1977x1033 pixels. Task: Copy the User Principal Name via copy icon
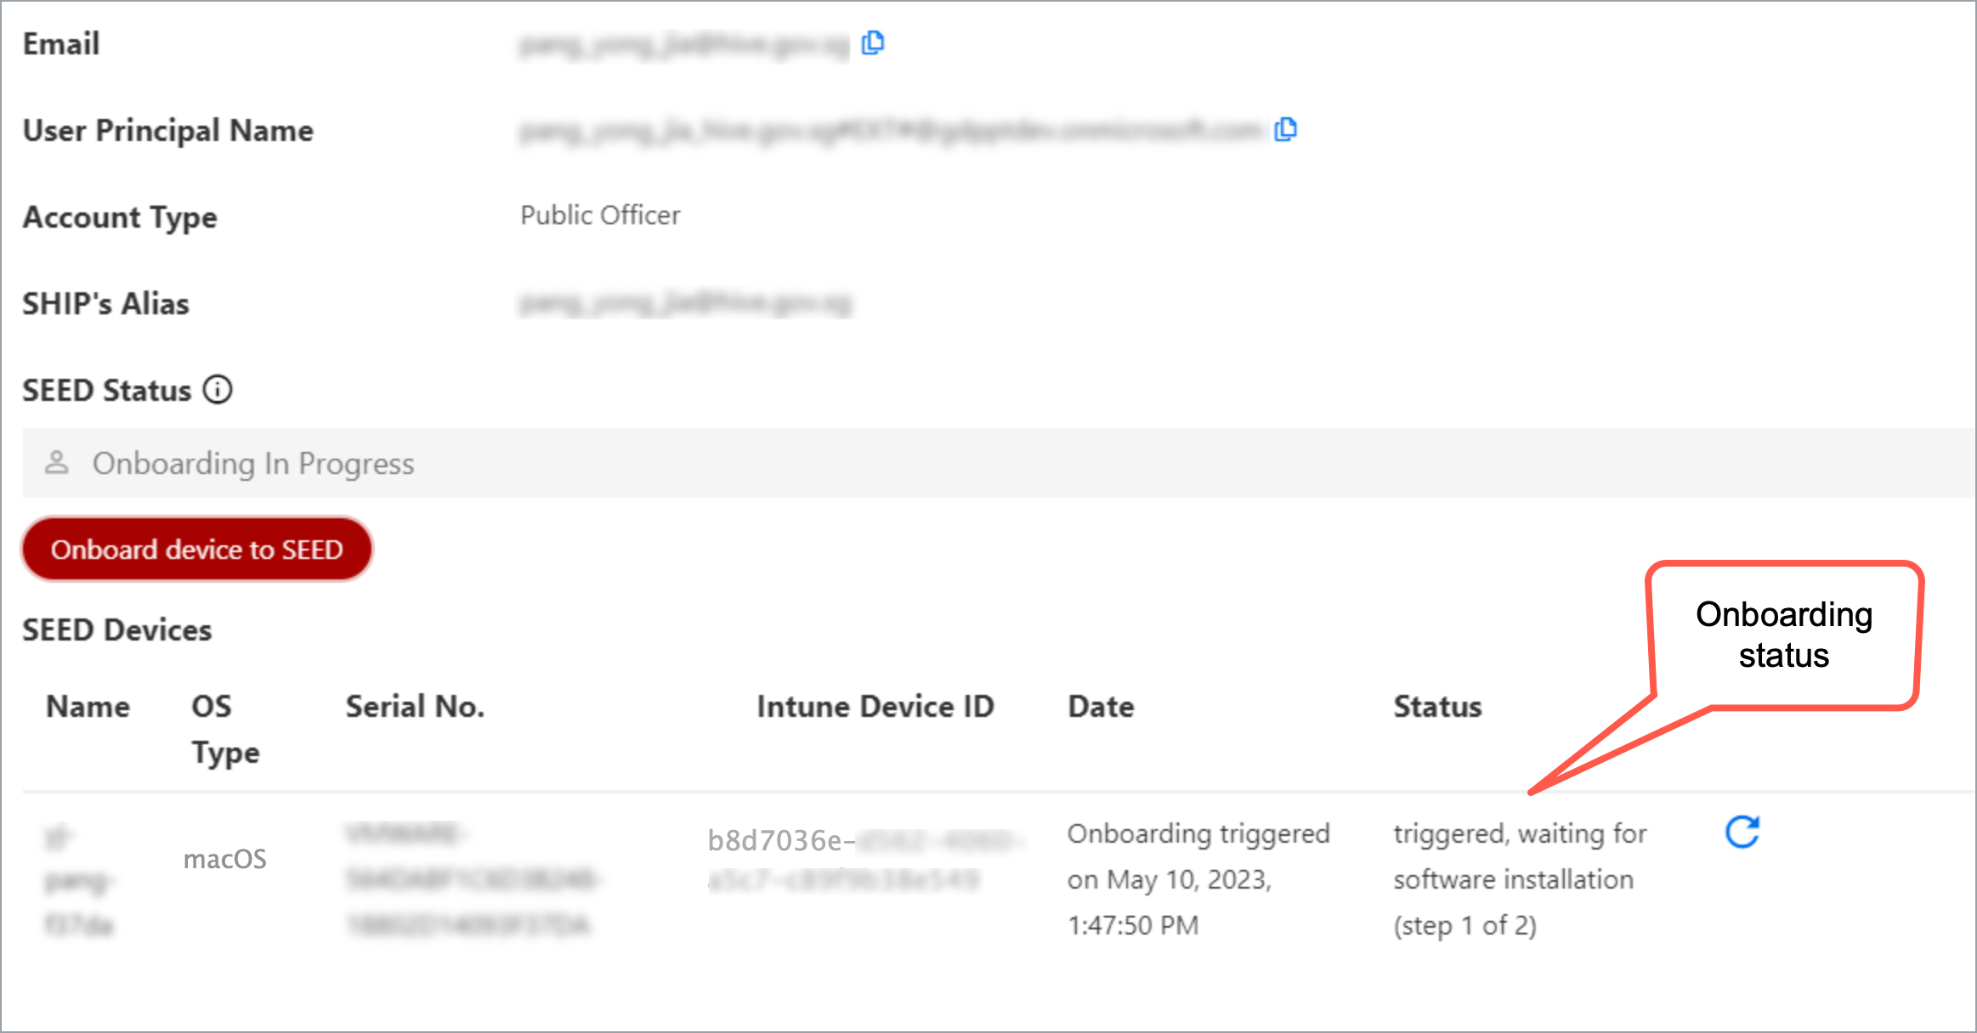click(1287, 129)
